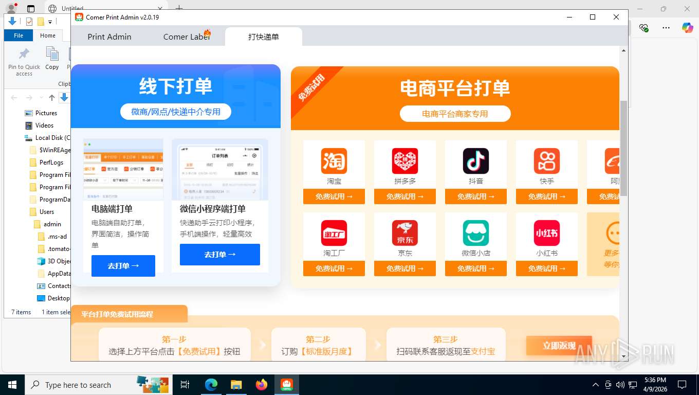The width and height of the screenshot is (699, 395).
Task: Click the Comer Print Admin vertical scrollbar thumb
Action: coord(624,148)
